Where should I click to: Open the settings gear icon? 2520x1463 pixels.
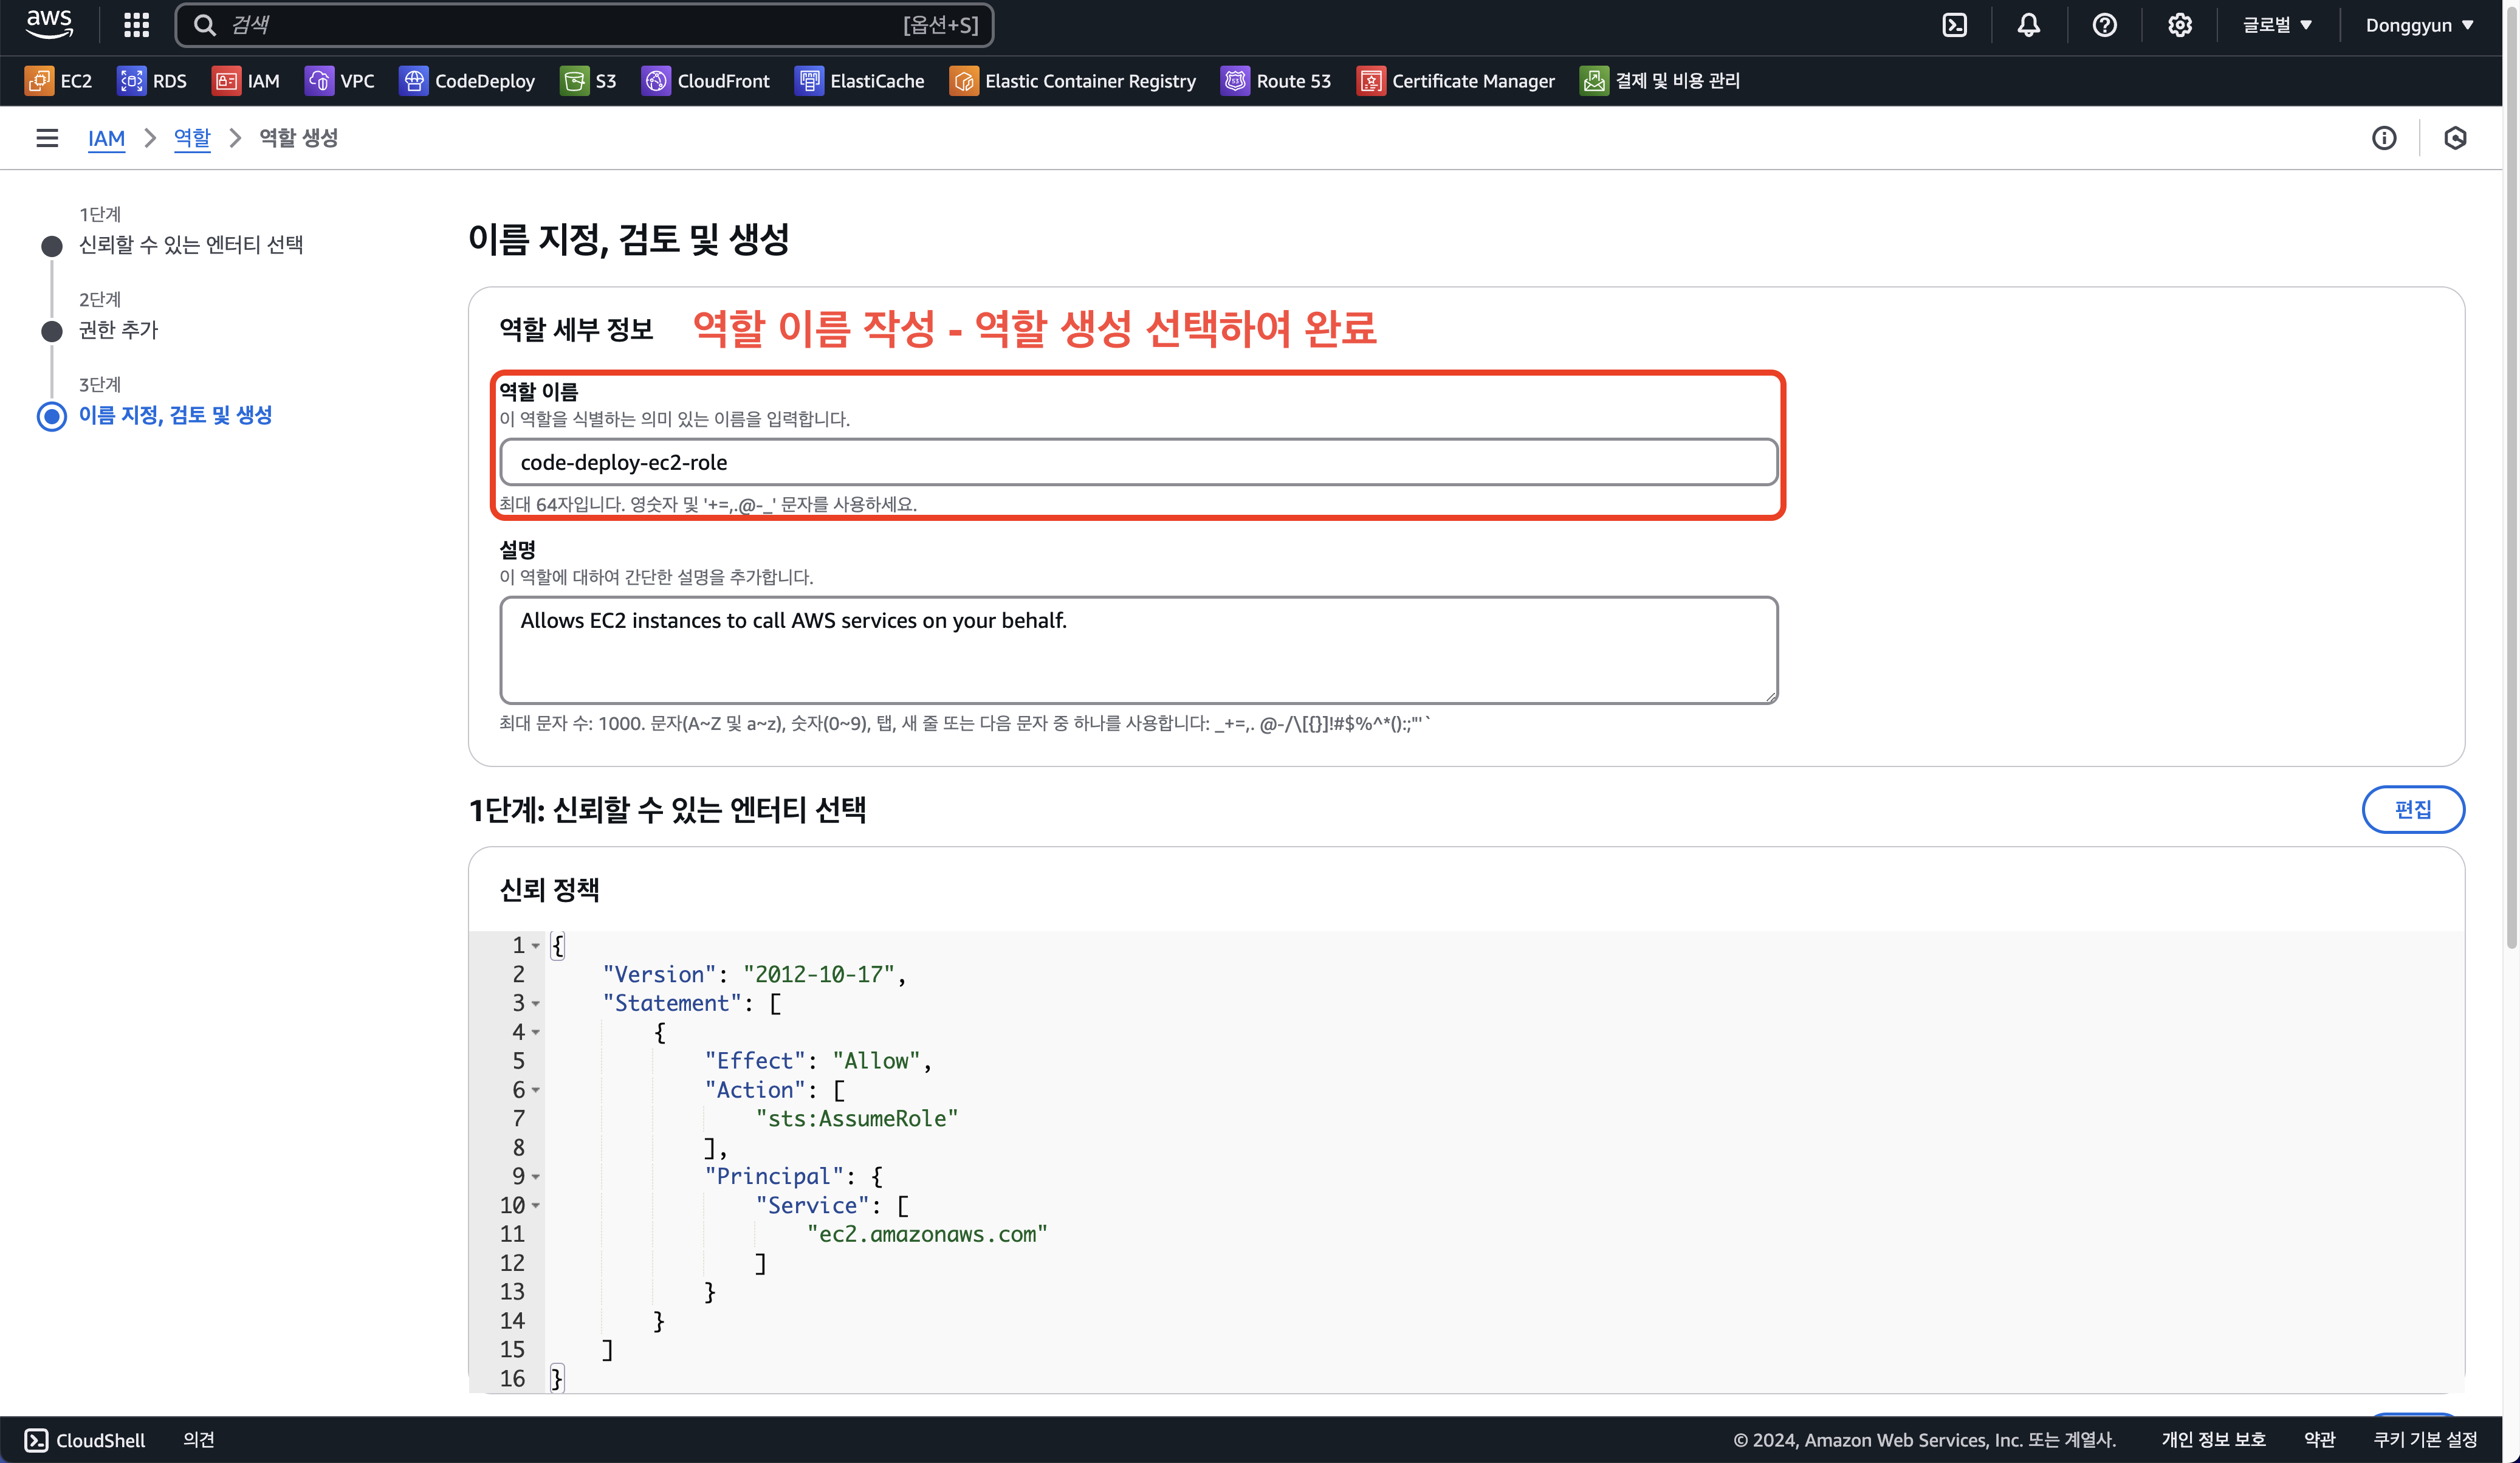point(2179,25)
